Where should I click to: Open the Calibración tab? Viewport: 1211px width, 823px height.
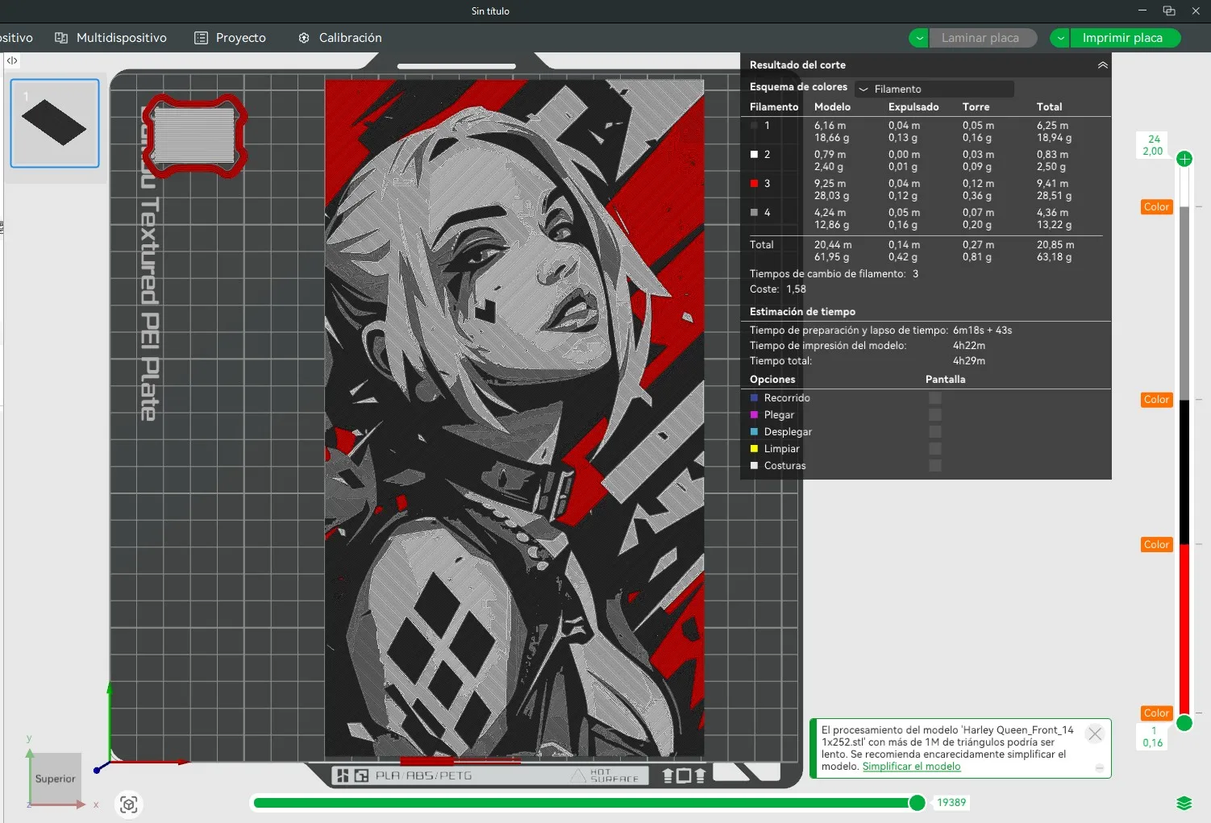339,38
